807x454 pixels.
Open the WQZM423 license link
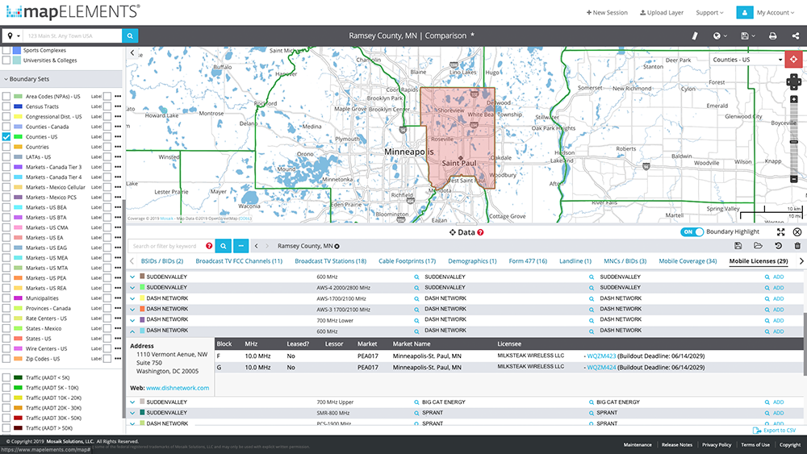coord(601,356)
